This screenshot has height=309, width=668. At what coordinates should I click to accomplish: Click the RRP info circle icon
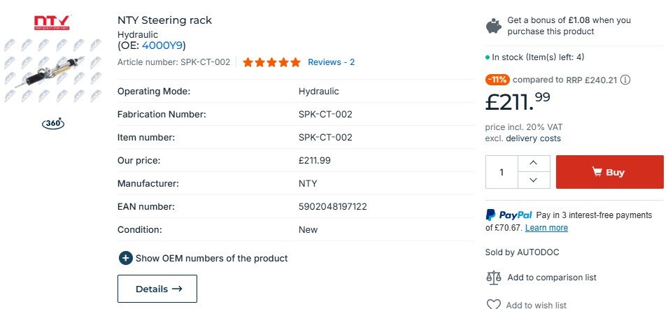625,80
